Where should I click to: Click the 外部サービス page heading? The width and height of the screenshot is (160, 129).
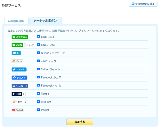[x=11, y=5]
